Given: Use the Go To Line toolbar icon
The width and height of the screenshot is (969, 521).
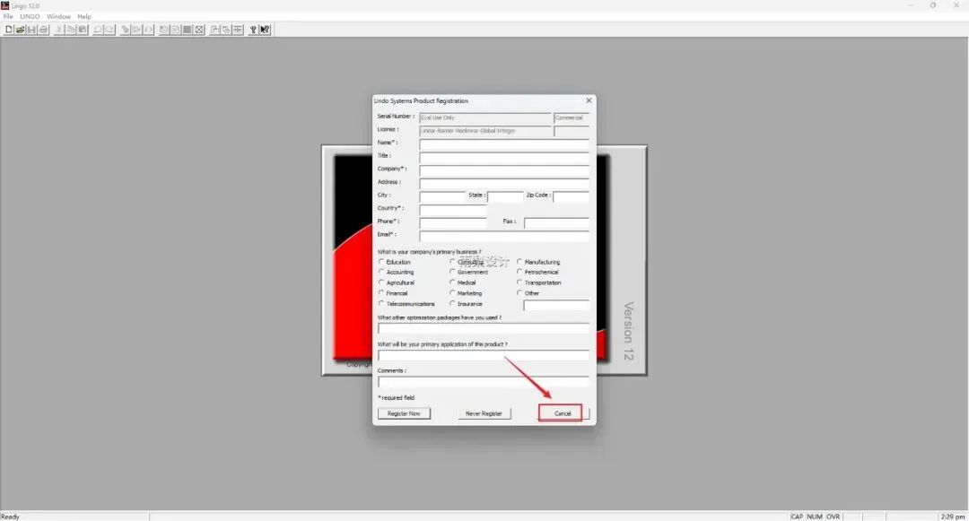Looking at the screenshot, I should coord(136,29).
